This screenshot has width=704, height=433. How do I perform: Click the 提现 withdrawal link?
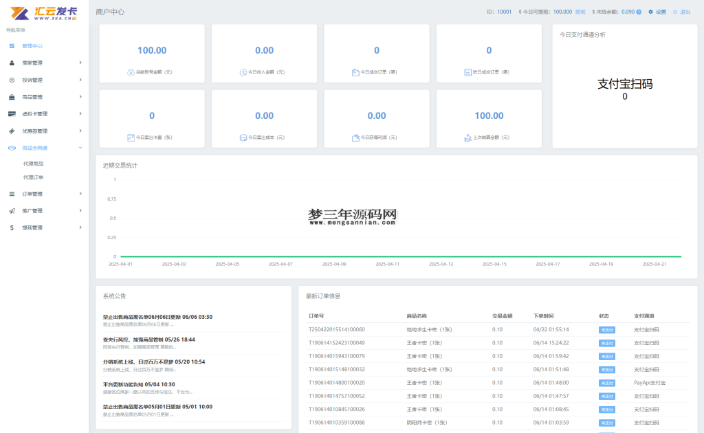coord(582,11)
